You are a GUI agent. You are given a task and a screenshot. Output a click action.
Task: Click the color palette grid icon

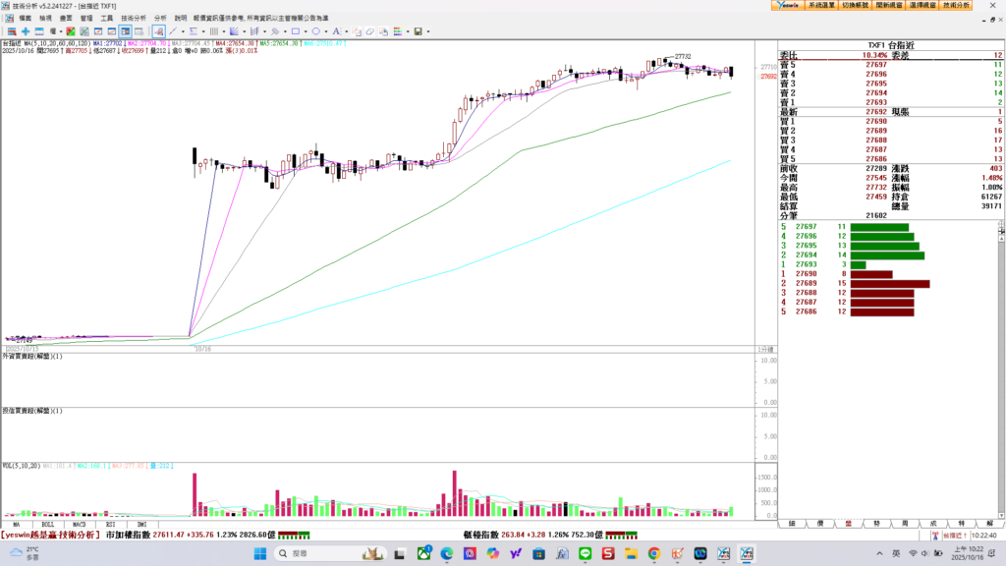[x=397, y=31]
